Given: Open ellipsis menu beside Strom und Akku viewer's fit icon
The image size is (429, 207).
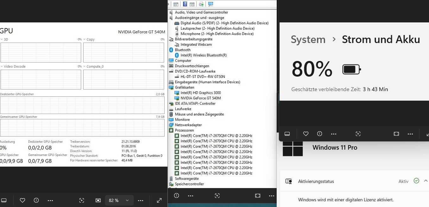Looking at the screenshot, I should pyautogui.click(x=410, y=134).
